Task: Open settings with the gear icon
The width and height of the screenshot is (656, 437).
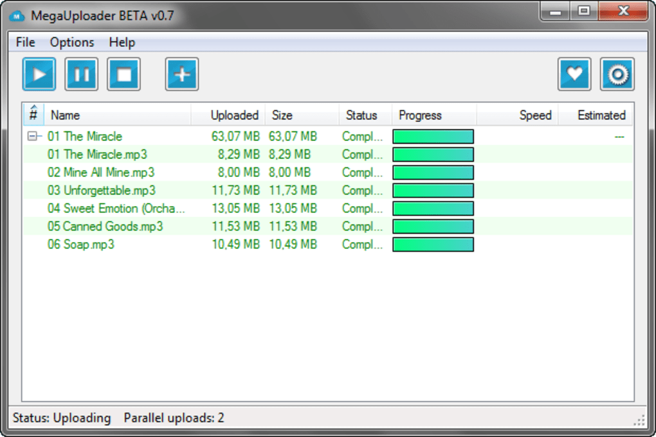Action: point(617,75)
